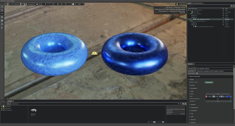Open the Stage panel options menu icon
The height and width of the screenshot is (126, 235).
coord(234,6)
